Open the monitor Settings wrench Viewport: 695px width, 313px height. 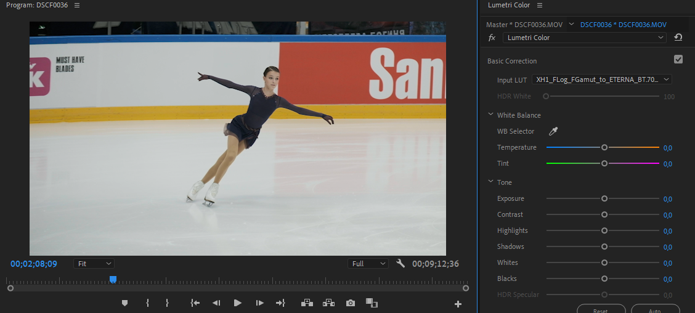pyautogui.click(x=400, y=264)
